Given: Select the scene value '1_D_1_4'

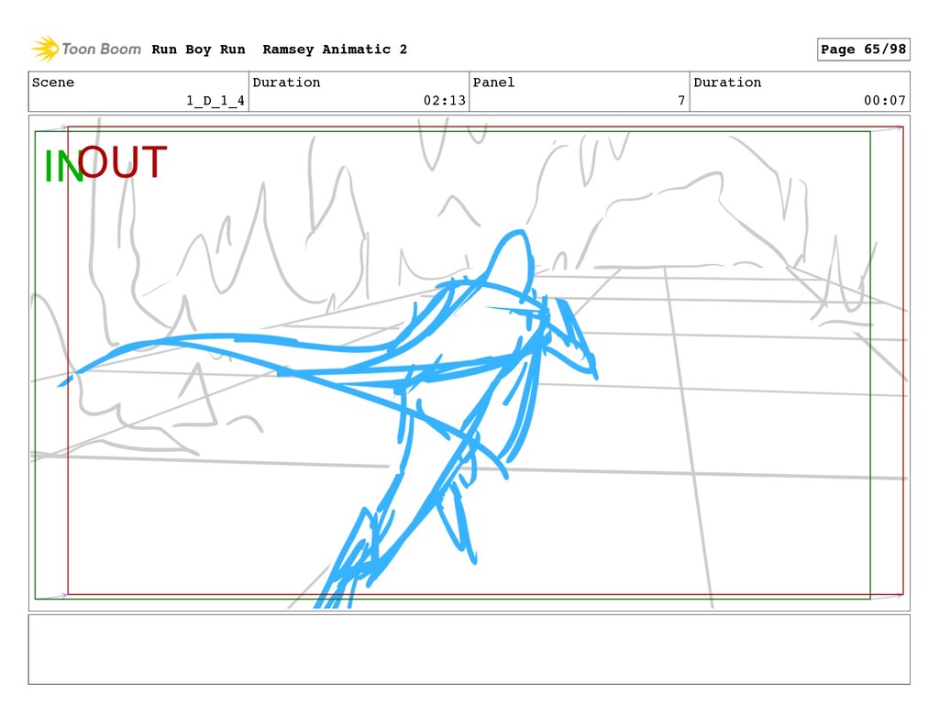Looking at the screenshot, I should coord(215,101).
